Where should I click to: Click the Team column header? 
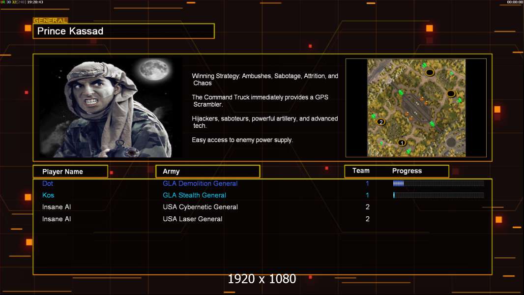(361, 171)
